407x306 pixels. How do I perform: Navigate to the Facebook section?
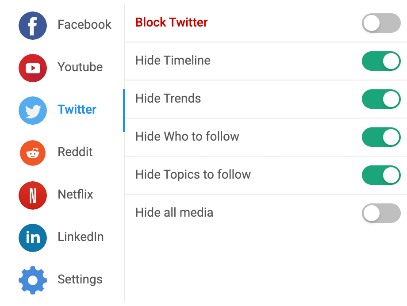84,25
